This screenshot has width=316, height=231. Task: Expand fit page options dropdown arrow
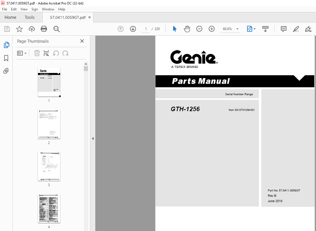coord(254,29)
